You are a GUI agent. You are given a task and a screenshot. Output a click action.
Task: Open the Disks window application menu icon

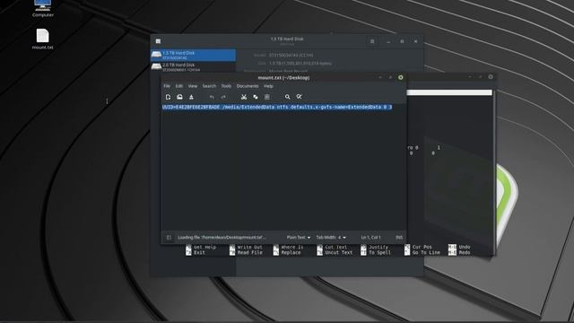pyautogui.click(x=158, y=41)
